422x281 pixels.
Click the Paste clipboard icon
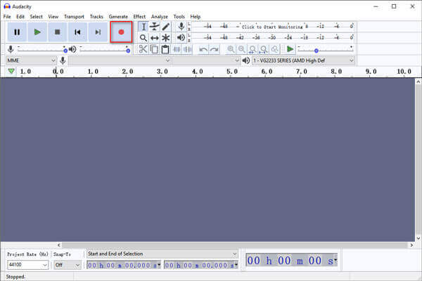tap(165, 49)
